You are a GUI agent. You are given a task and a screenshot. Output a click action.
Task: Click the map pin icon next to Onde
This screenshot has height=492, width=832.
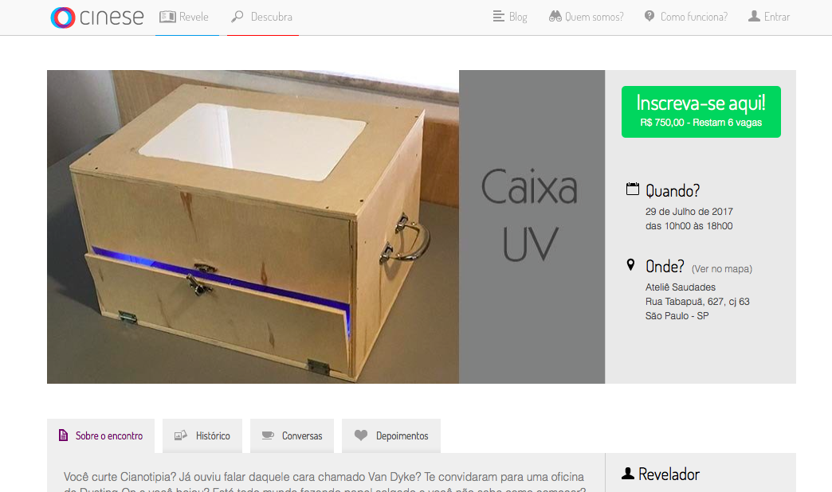coord(631,264)
